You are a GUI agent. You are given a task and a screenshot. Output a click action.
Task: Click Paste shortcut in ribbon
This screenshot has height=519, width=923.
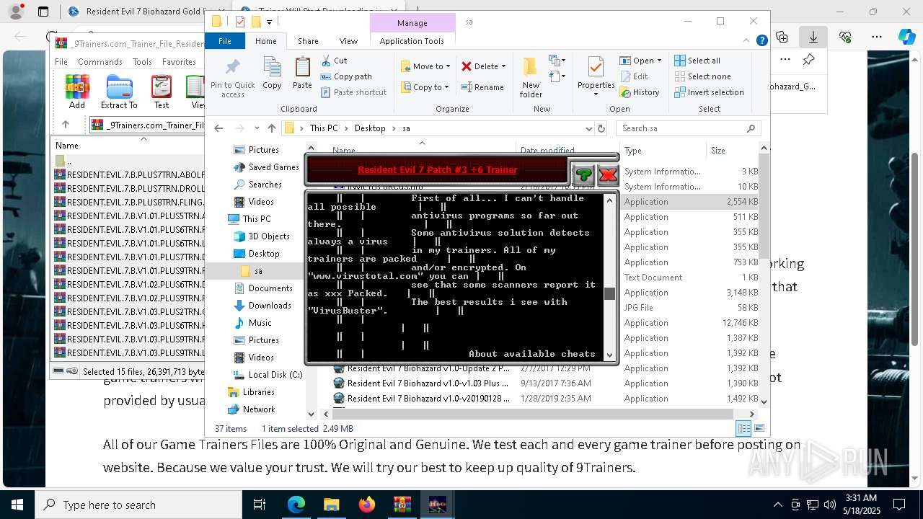[353, 92]
